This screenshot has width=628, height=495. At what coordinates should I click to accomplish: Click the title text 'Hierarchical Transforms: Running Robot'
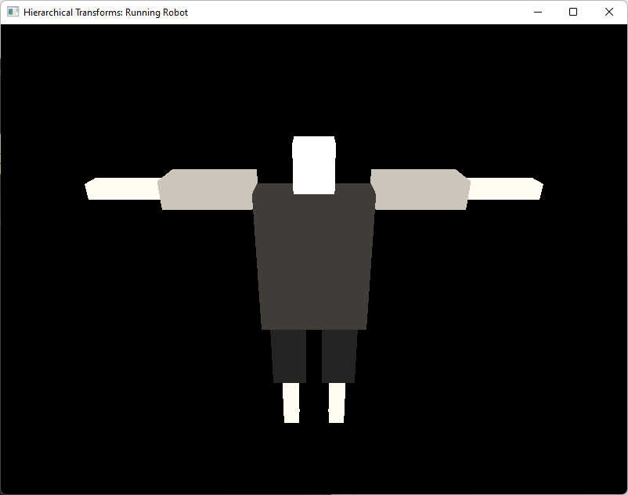[104, 12]
